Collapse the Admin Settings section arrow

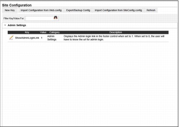pos(5,25)
